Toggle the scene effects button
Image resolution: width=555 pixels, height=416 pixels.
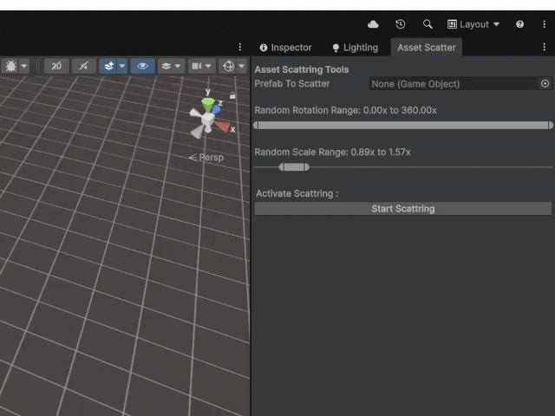click(x=108, y=66)
